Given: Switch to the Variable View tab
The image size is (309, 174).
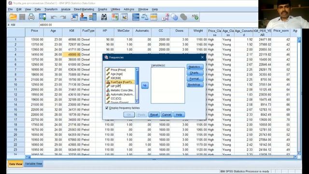Looking at the screenshot, I should tap(33, 164).
